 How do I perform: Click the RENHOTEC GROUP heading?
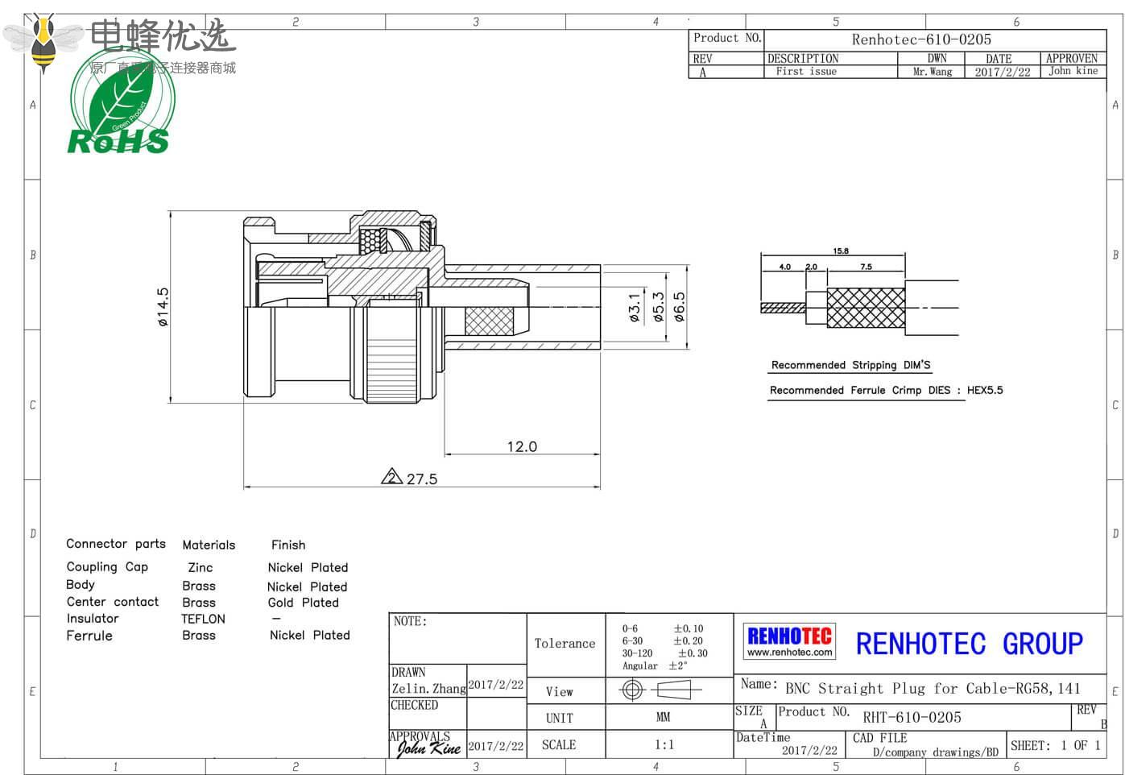tap(969, 644)
